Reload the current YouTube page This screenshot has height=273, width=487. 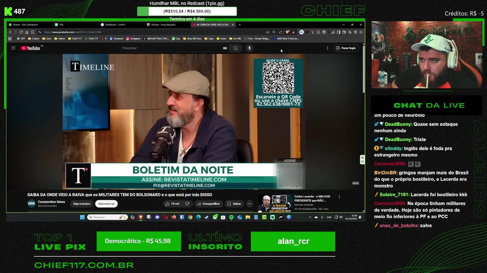point(21,32)
